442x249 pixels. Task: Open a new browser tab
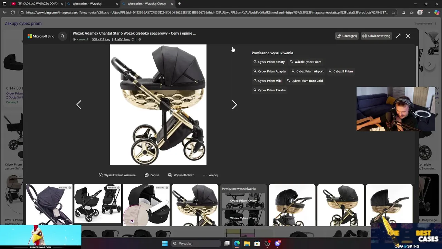click(179, 4)
